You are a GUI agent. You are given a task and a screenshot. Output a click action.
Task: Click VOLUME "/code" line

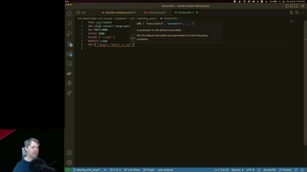[101, 37]
